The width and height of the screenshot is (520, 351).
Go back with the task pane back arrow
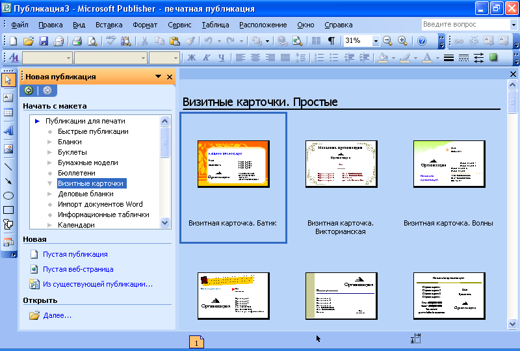(x=29, y=90)
